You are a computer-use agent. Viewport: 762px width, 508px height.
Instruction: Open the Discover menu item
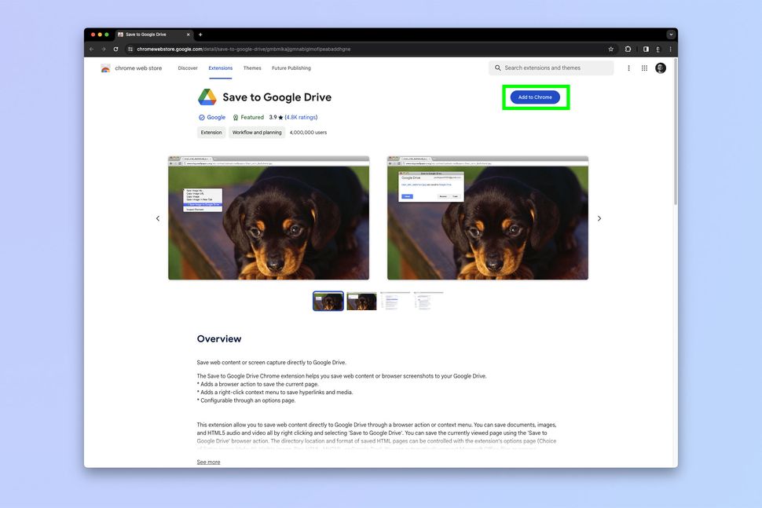tap(188, 68)
